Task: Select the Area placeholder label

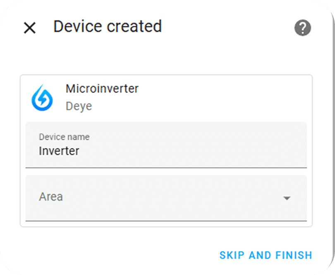Action: (51, 197)
